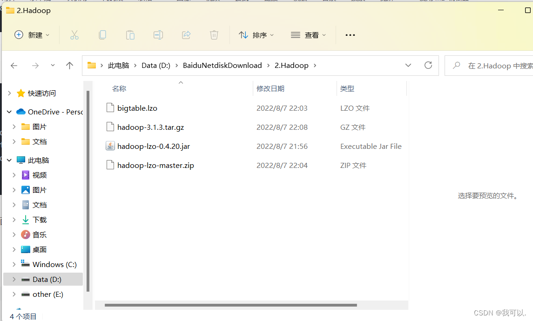Refresh the current folder view

(428, 65)
